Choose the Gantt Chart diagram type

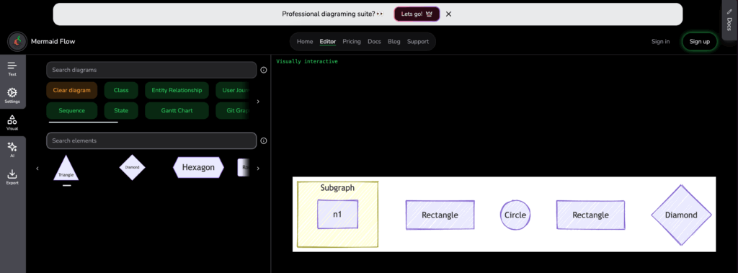[177, 111]
